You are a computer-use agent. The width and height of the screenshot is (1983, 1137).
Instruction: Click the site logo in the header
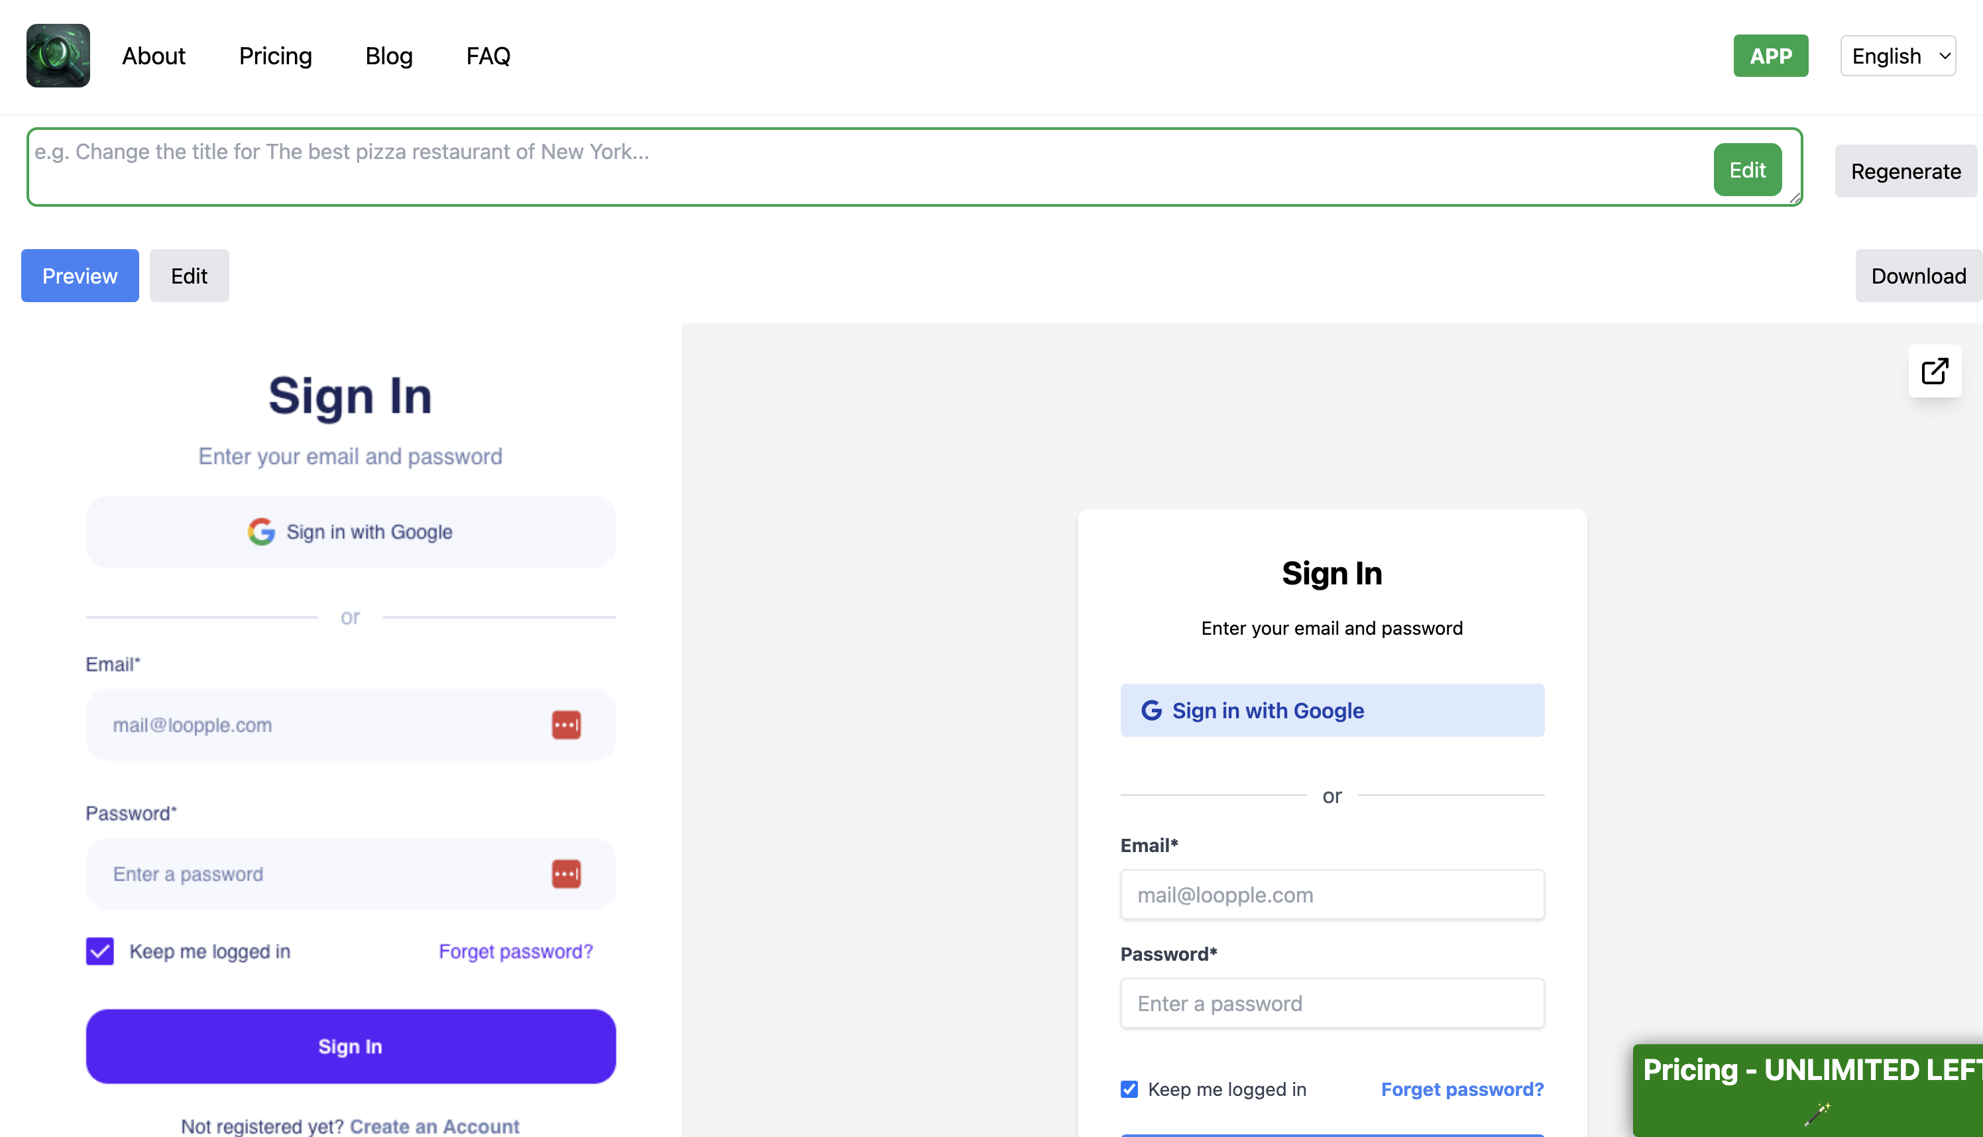click(x=58, y=56)
